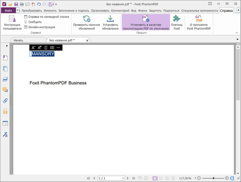Open the Security lock panel in sidebar
Screen dimensions: 241x182
(x=5, y=111)
